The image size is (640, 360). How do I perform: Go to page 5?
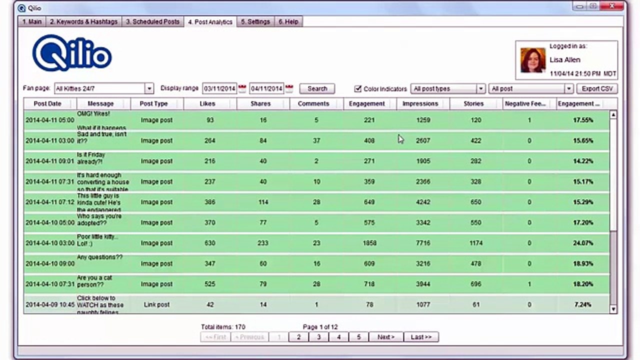click(358, 337)
